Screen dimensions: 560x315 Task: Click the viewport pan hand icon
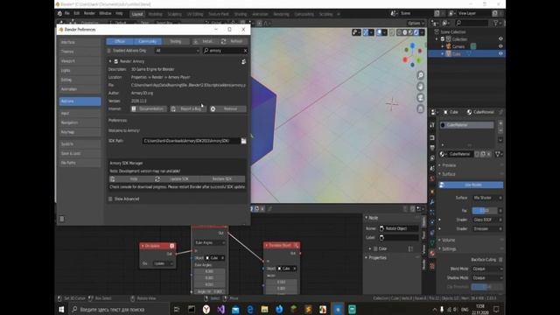420,87
